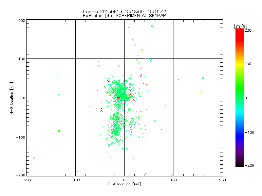This screenshot has height=196, width=262.
Task: Select the red dot near -70 km east, 118 km north
Action: pos(90,52)
